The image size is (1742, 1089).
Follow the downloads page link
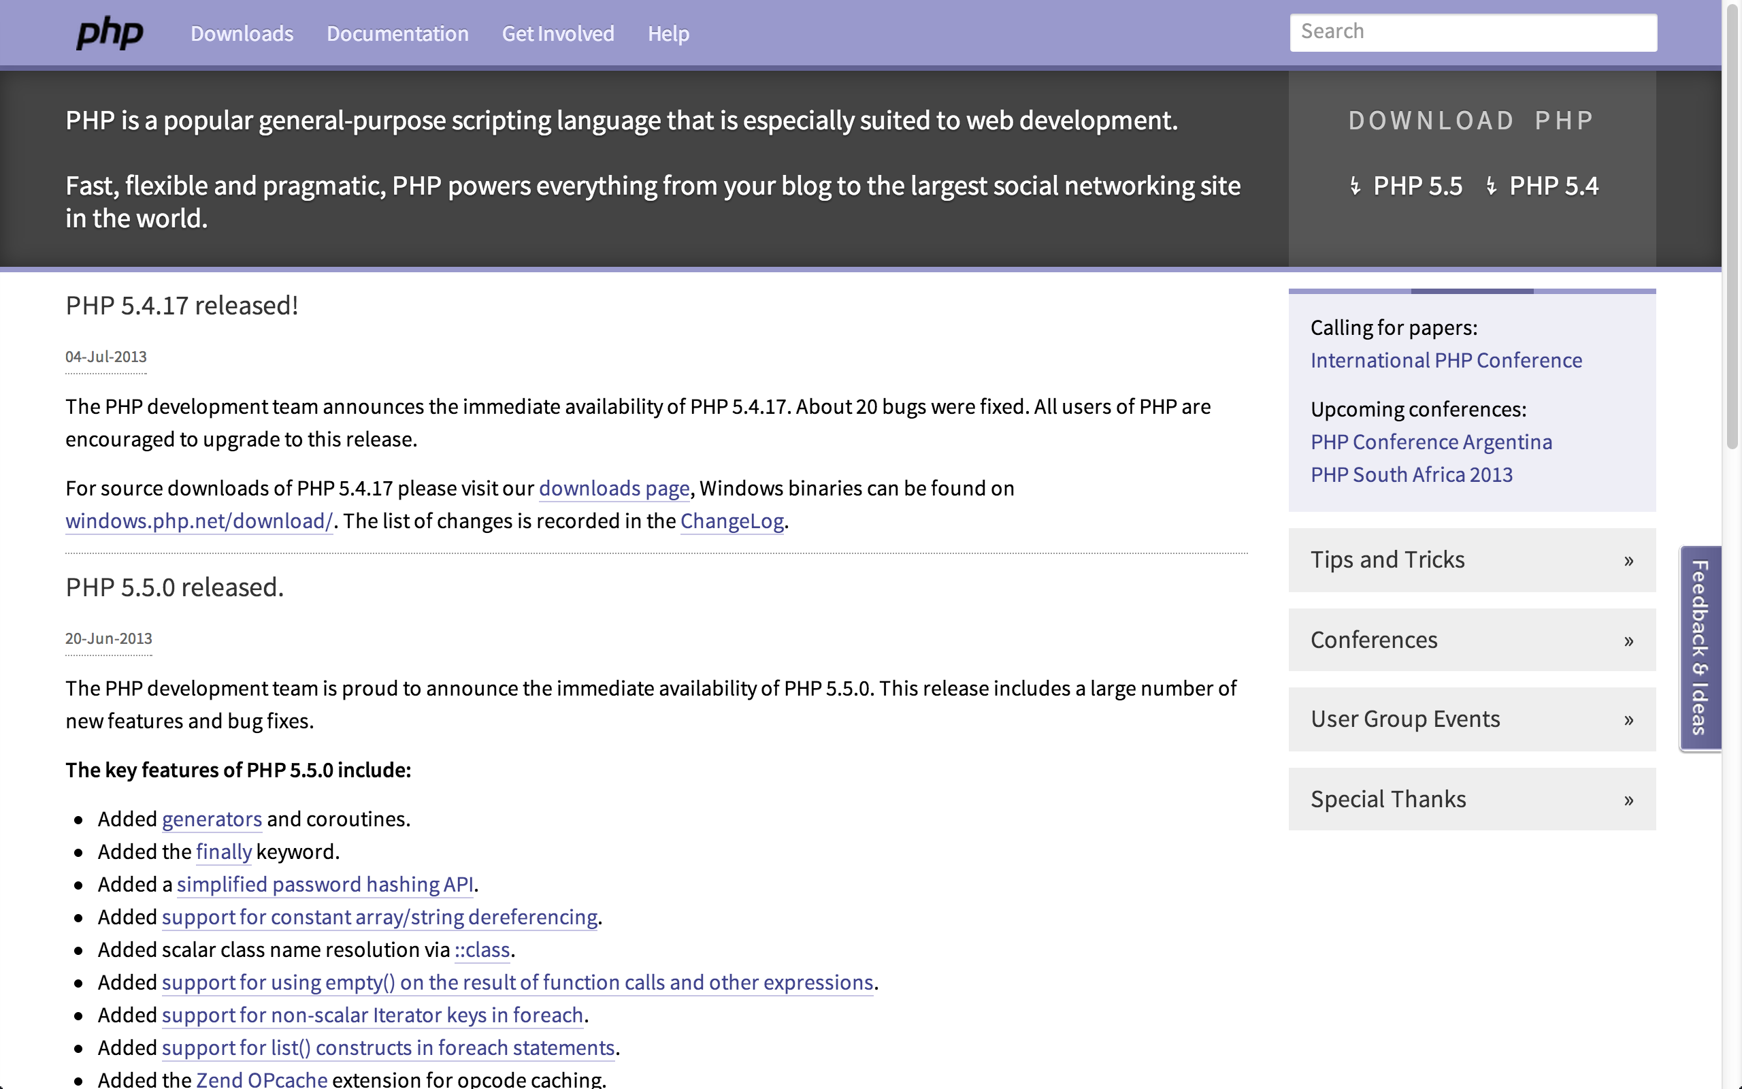(614, 488)
